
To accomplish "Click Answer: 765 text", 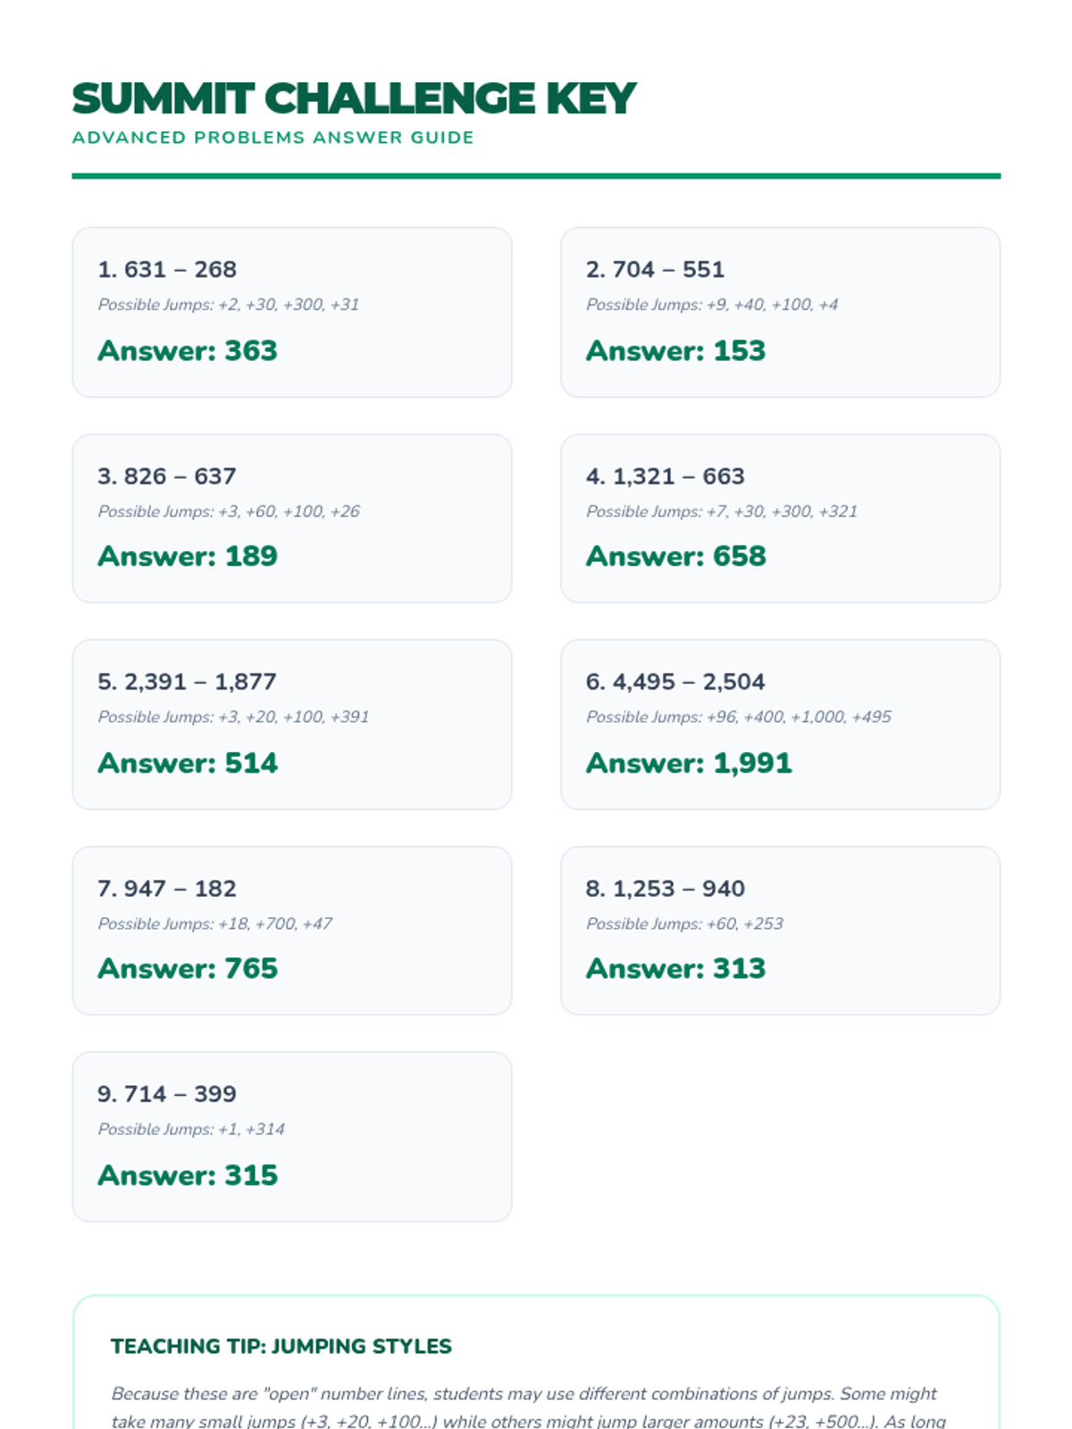I will click(188, 968).
